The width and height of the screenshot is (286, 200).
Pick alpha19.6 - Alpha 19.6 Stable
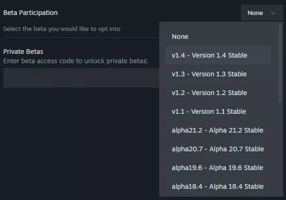pyautogui.click(x=217, y=168)
